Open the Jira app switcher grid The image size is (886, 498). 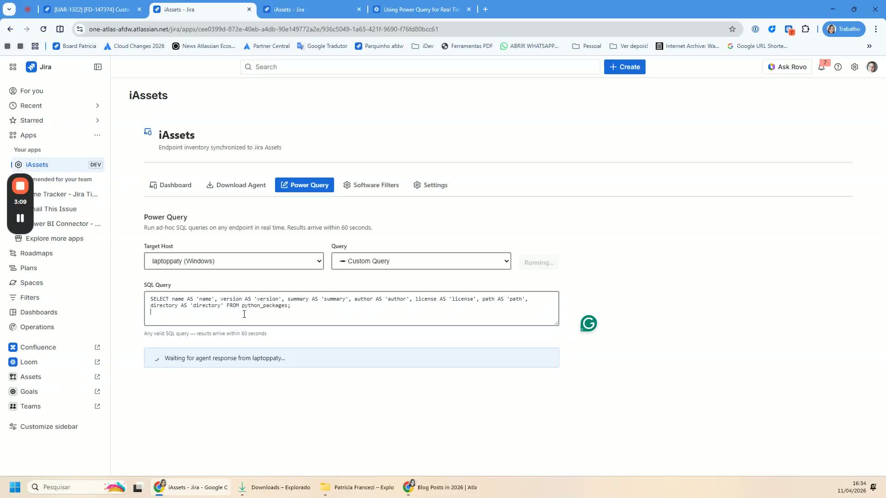pyautogui.click(x=13, y=67)
